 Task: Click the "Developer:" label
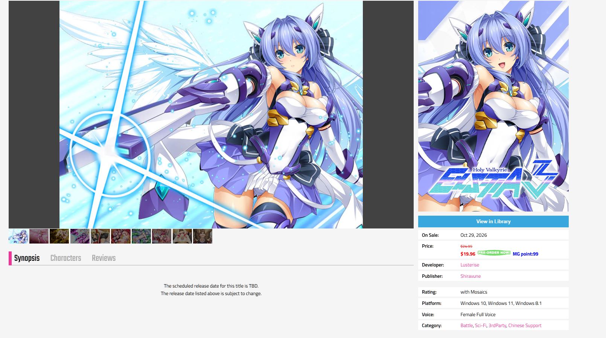coord(433,265)
